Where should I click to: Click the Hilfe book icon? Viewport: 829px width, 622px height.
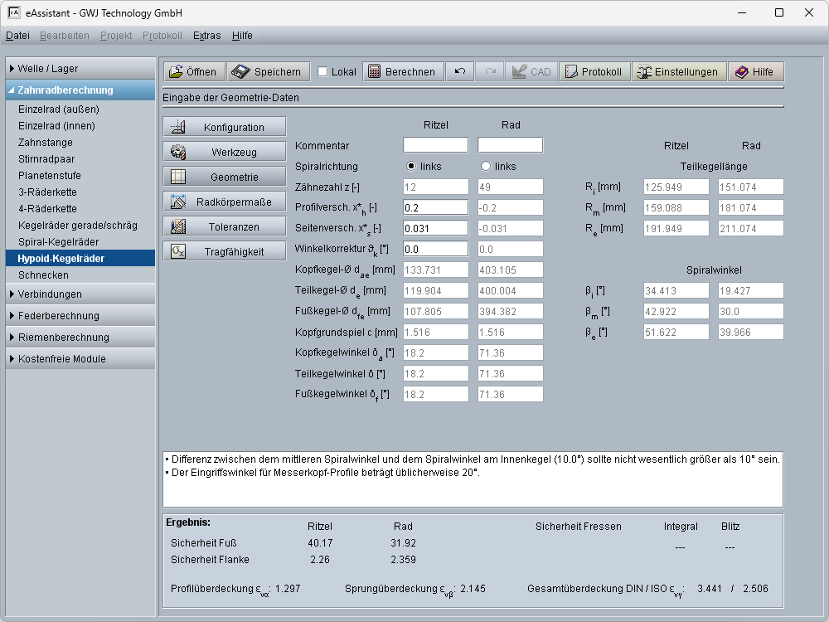(x=741, y=72)
